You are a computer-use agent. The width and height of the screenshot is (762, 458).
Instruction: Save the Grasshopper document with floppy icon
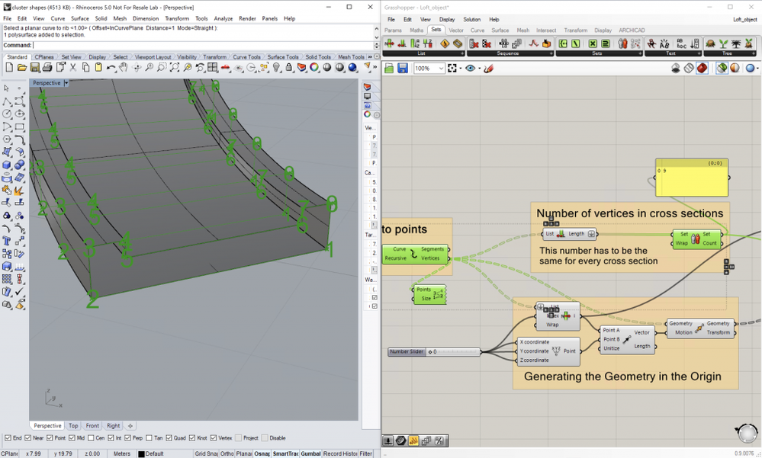click(402, 69)
